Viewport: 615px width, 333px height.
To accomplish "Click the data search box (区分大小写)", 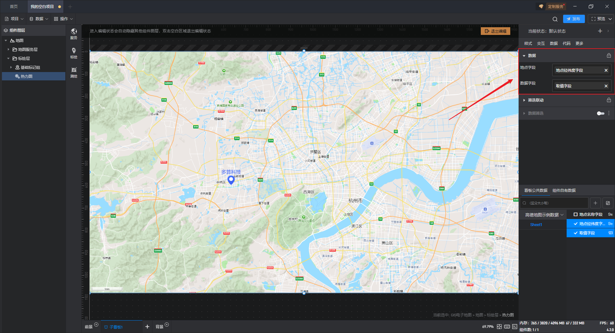I will pyautogui.click(x=554, y=203).
